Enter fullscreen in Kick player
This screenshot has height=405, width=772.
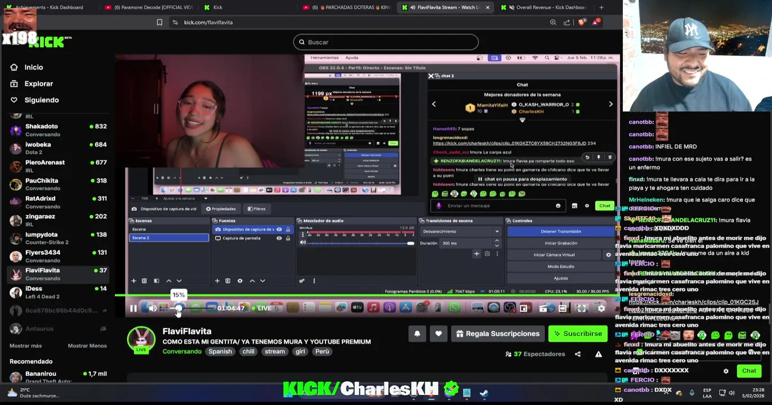click(x=582, y=308)
